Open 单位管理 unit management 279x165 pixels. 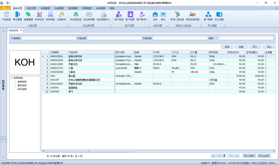pos(17,16)
